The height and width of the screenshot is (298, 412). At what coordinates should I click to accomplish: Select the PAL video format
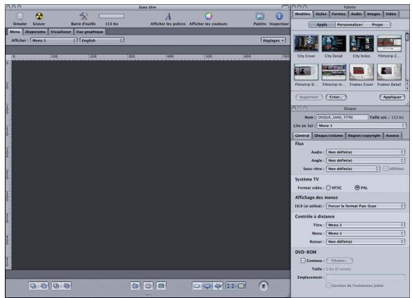(x=357, y=187)
